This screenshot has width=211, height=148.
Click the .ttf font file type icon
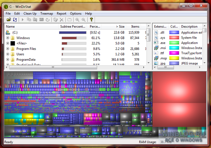point(156,53)
